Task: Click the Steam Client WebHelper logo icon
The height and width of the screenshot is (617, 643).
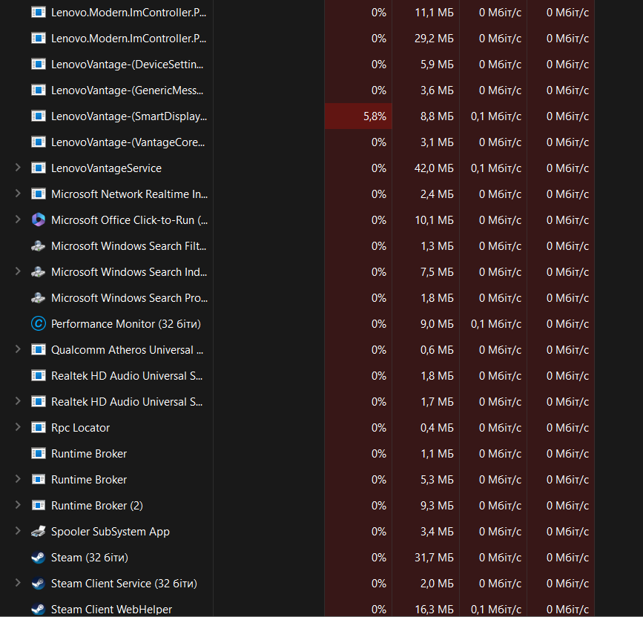Action: [x=38, y=609]
